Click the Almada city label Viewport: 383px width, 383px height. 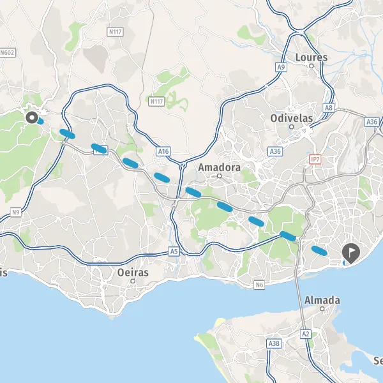tap(322, 301)
